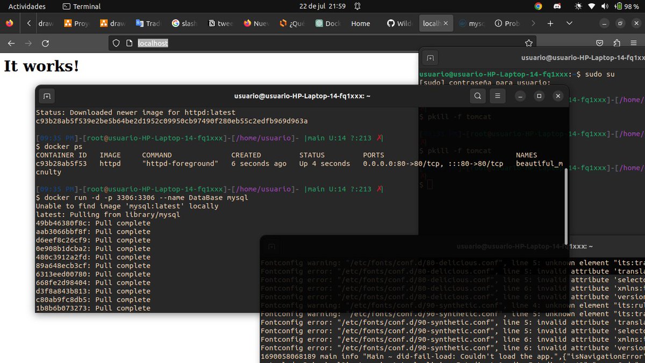Open the clock and calendar at 22 de jul 21:59
The height and width of the screenshot is (363, 645).
click(322, 6)
